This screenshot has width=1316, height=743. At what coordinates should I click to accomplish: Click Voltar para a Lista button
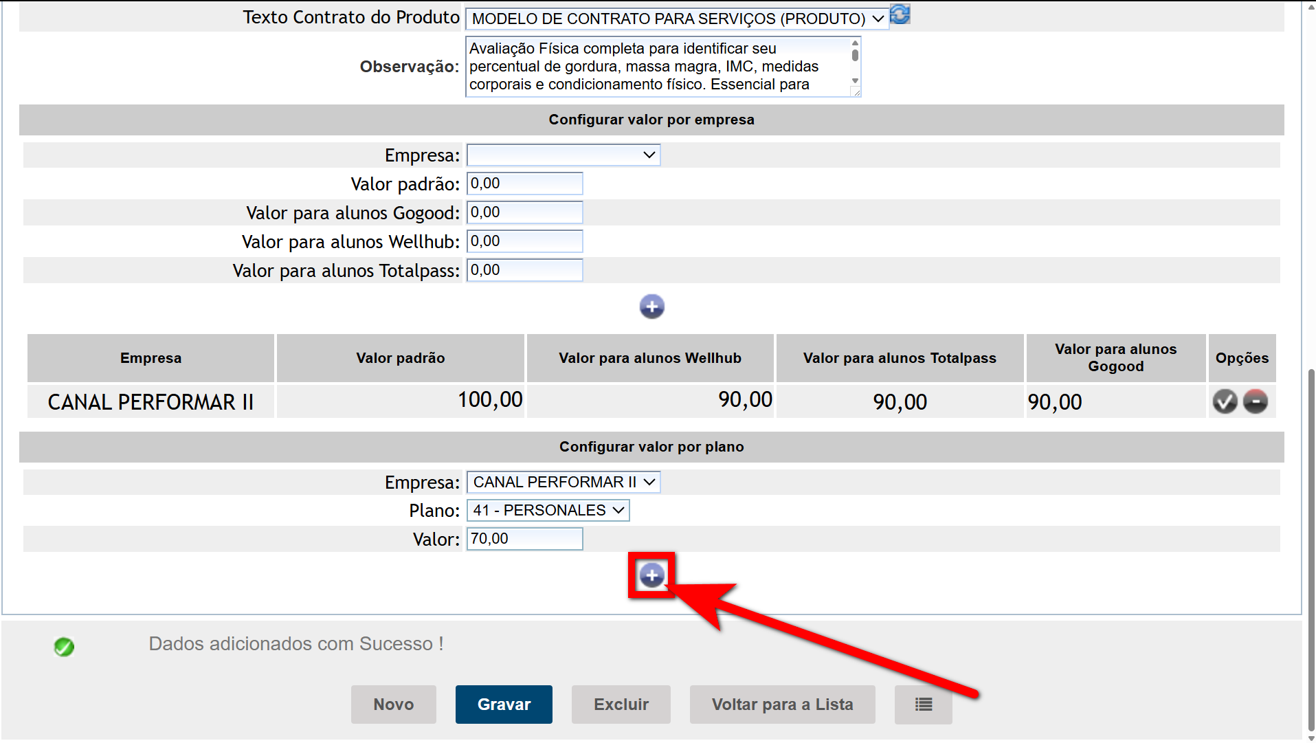tap(782, 705)
